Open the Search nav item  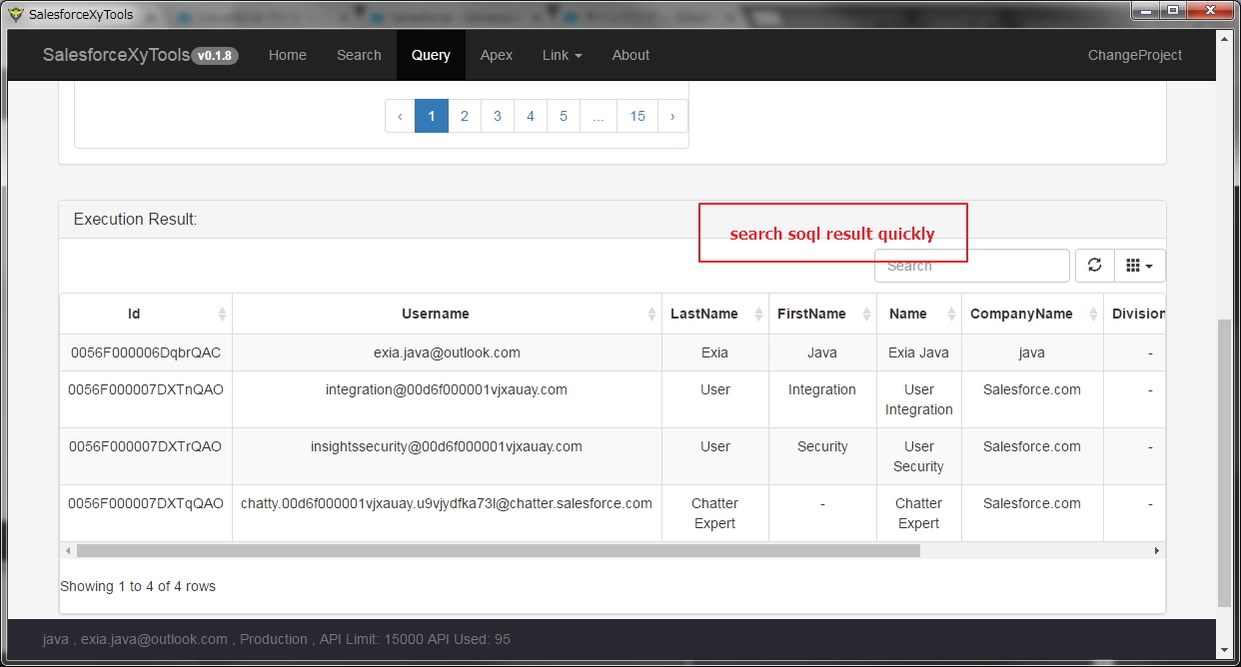[x=359, y=55]
